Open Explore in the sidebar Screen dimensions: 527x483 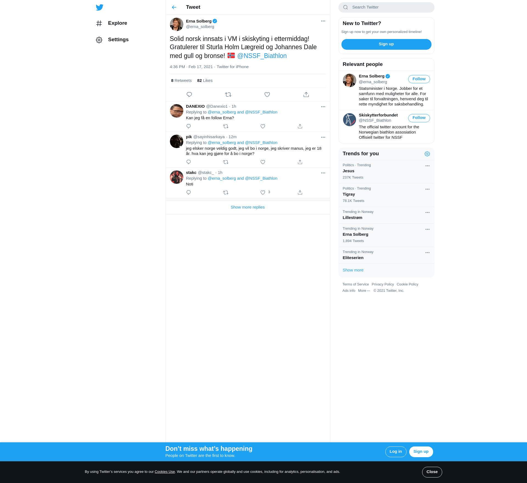pyautogui.click(x=111, y=23)
